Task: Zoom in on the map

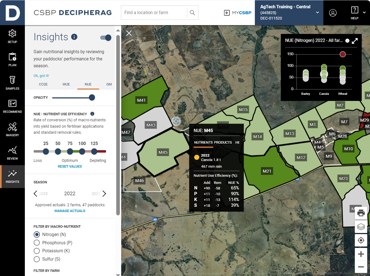Action: pyautogui.click(x=361, y=254)
